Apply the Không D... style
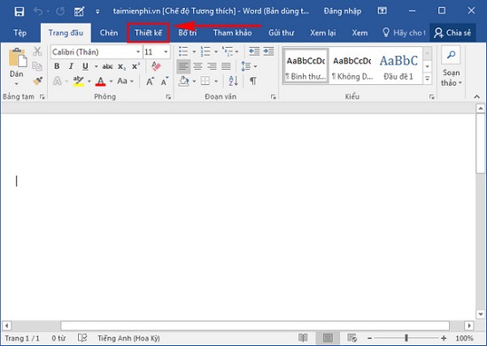Screen dimensions: 487x346 tap(352, 65)
